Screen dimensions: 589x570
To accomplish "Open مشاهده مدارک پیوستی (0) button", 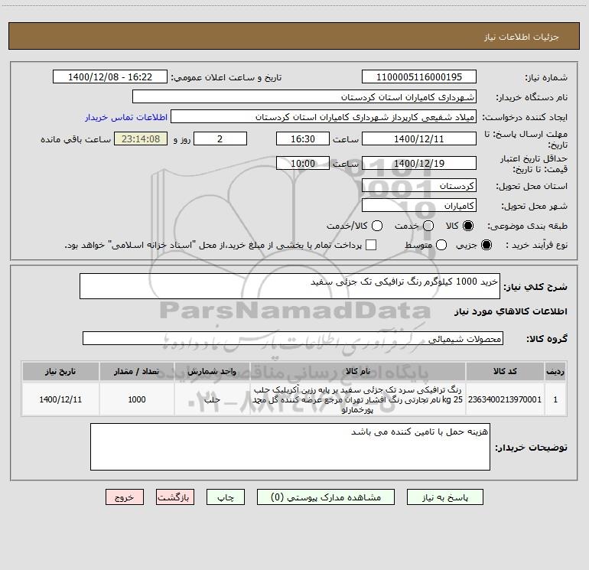I will coord(325,497).
